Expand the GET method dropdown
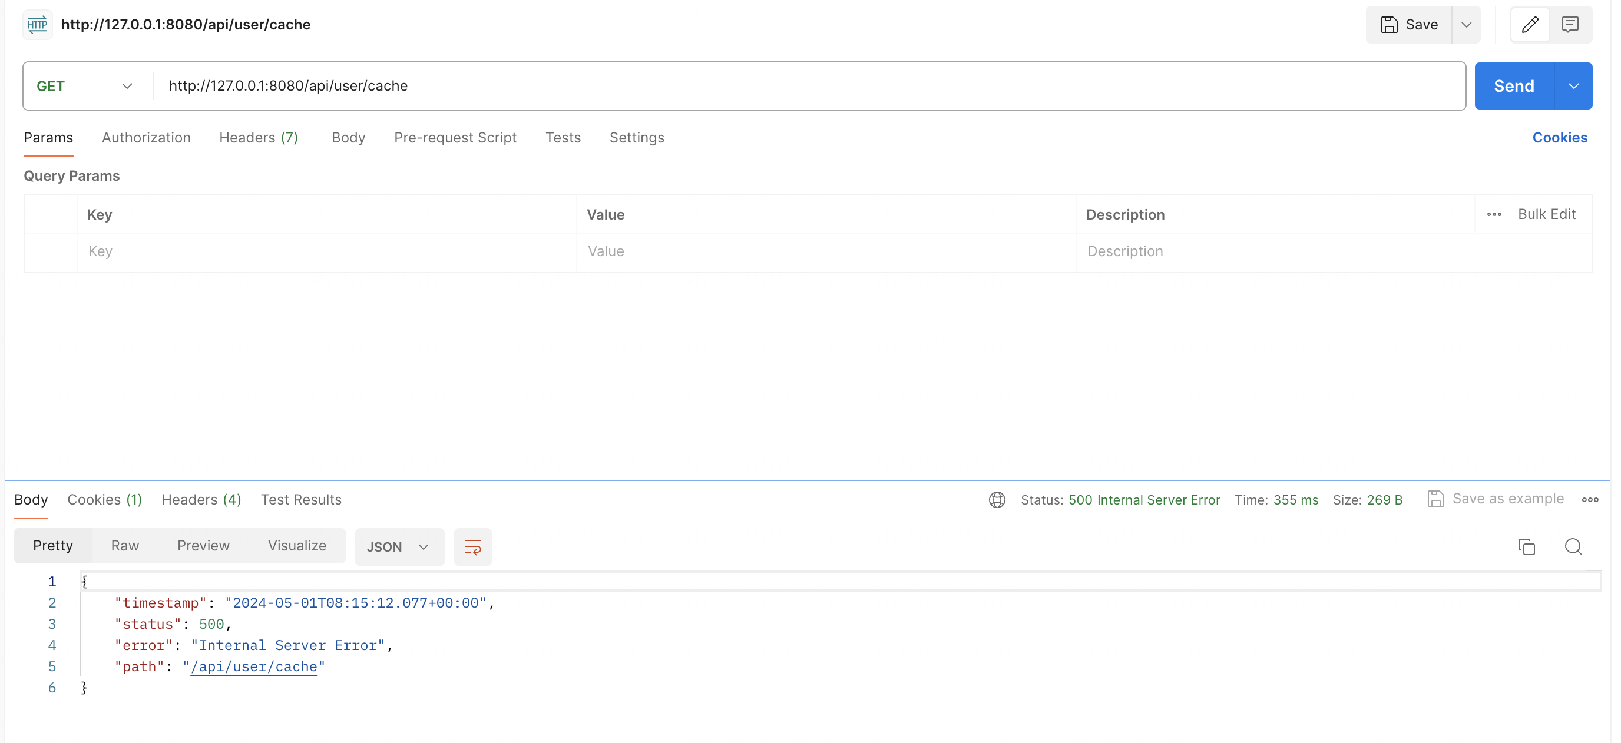 click(x=127, y=86)
